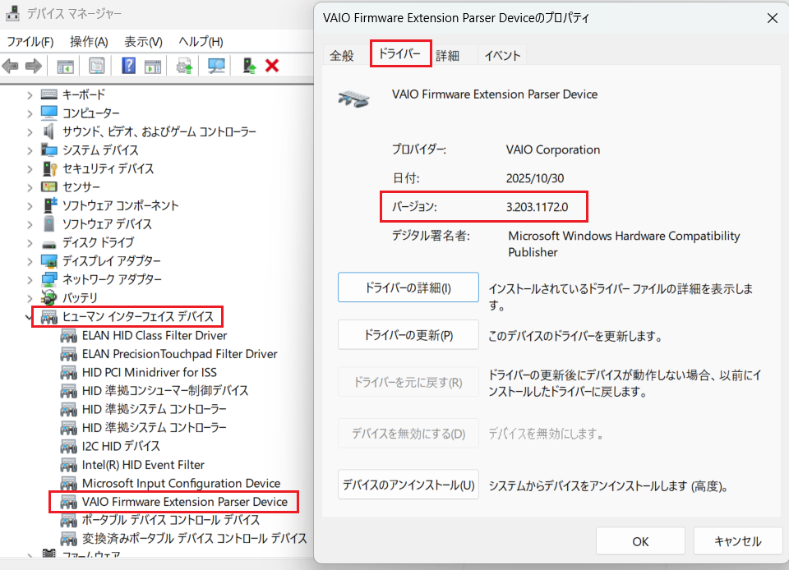Click the back arrow in toolbar
This screenshot has height=570, width=789.
pos(11,66)
